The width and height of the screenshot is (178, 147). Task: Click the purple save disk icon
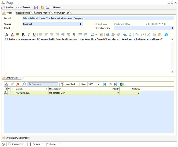pos(36,7)
